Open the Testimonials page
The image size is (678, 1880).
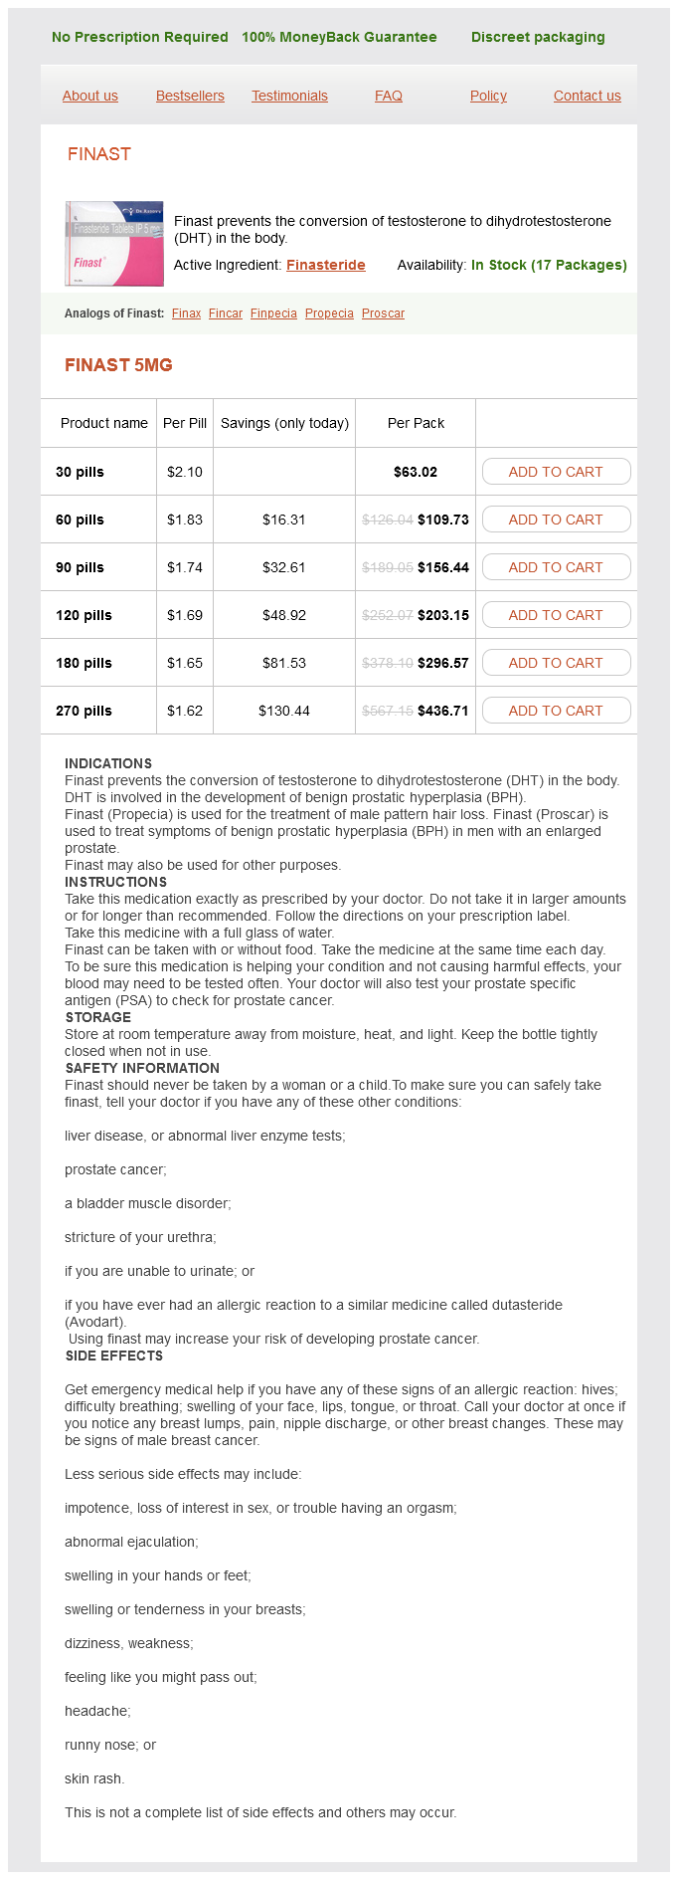point(289,96)
